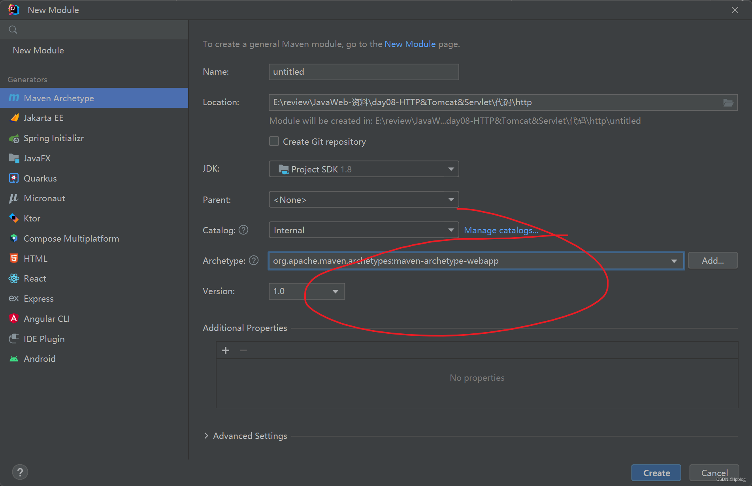This screenshot has width=752, height=486.
Task: Click the IDE Plugin icon
Action: click(x=14, y=338)
